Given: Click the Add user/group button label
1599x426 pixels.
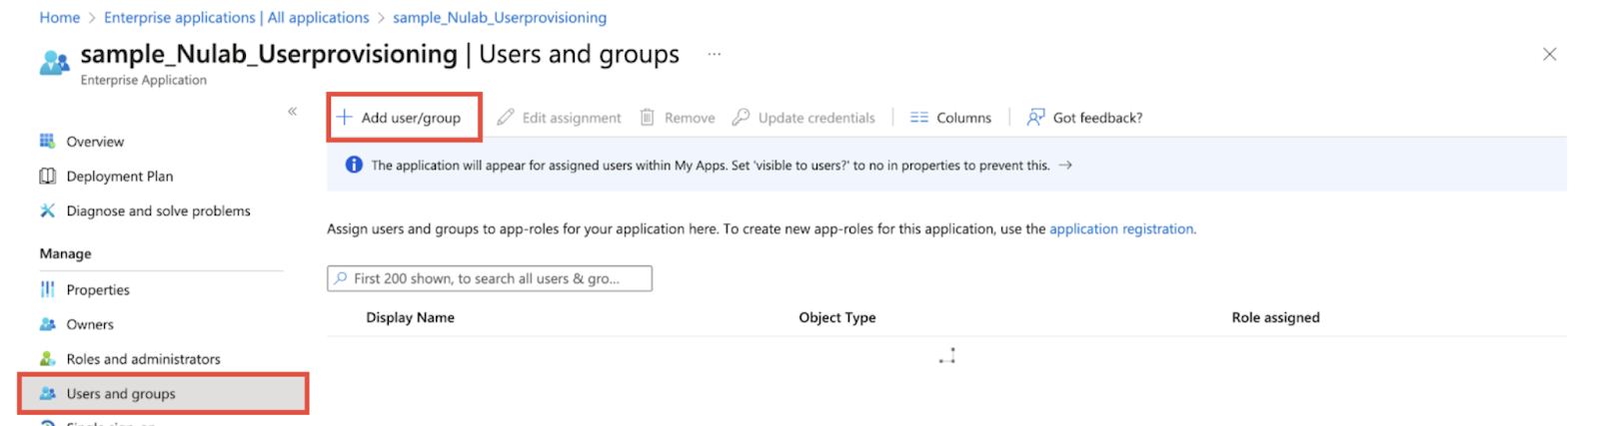Looking at the screenshot, I should pyautogui.click(x=411, y=118).
